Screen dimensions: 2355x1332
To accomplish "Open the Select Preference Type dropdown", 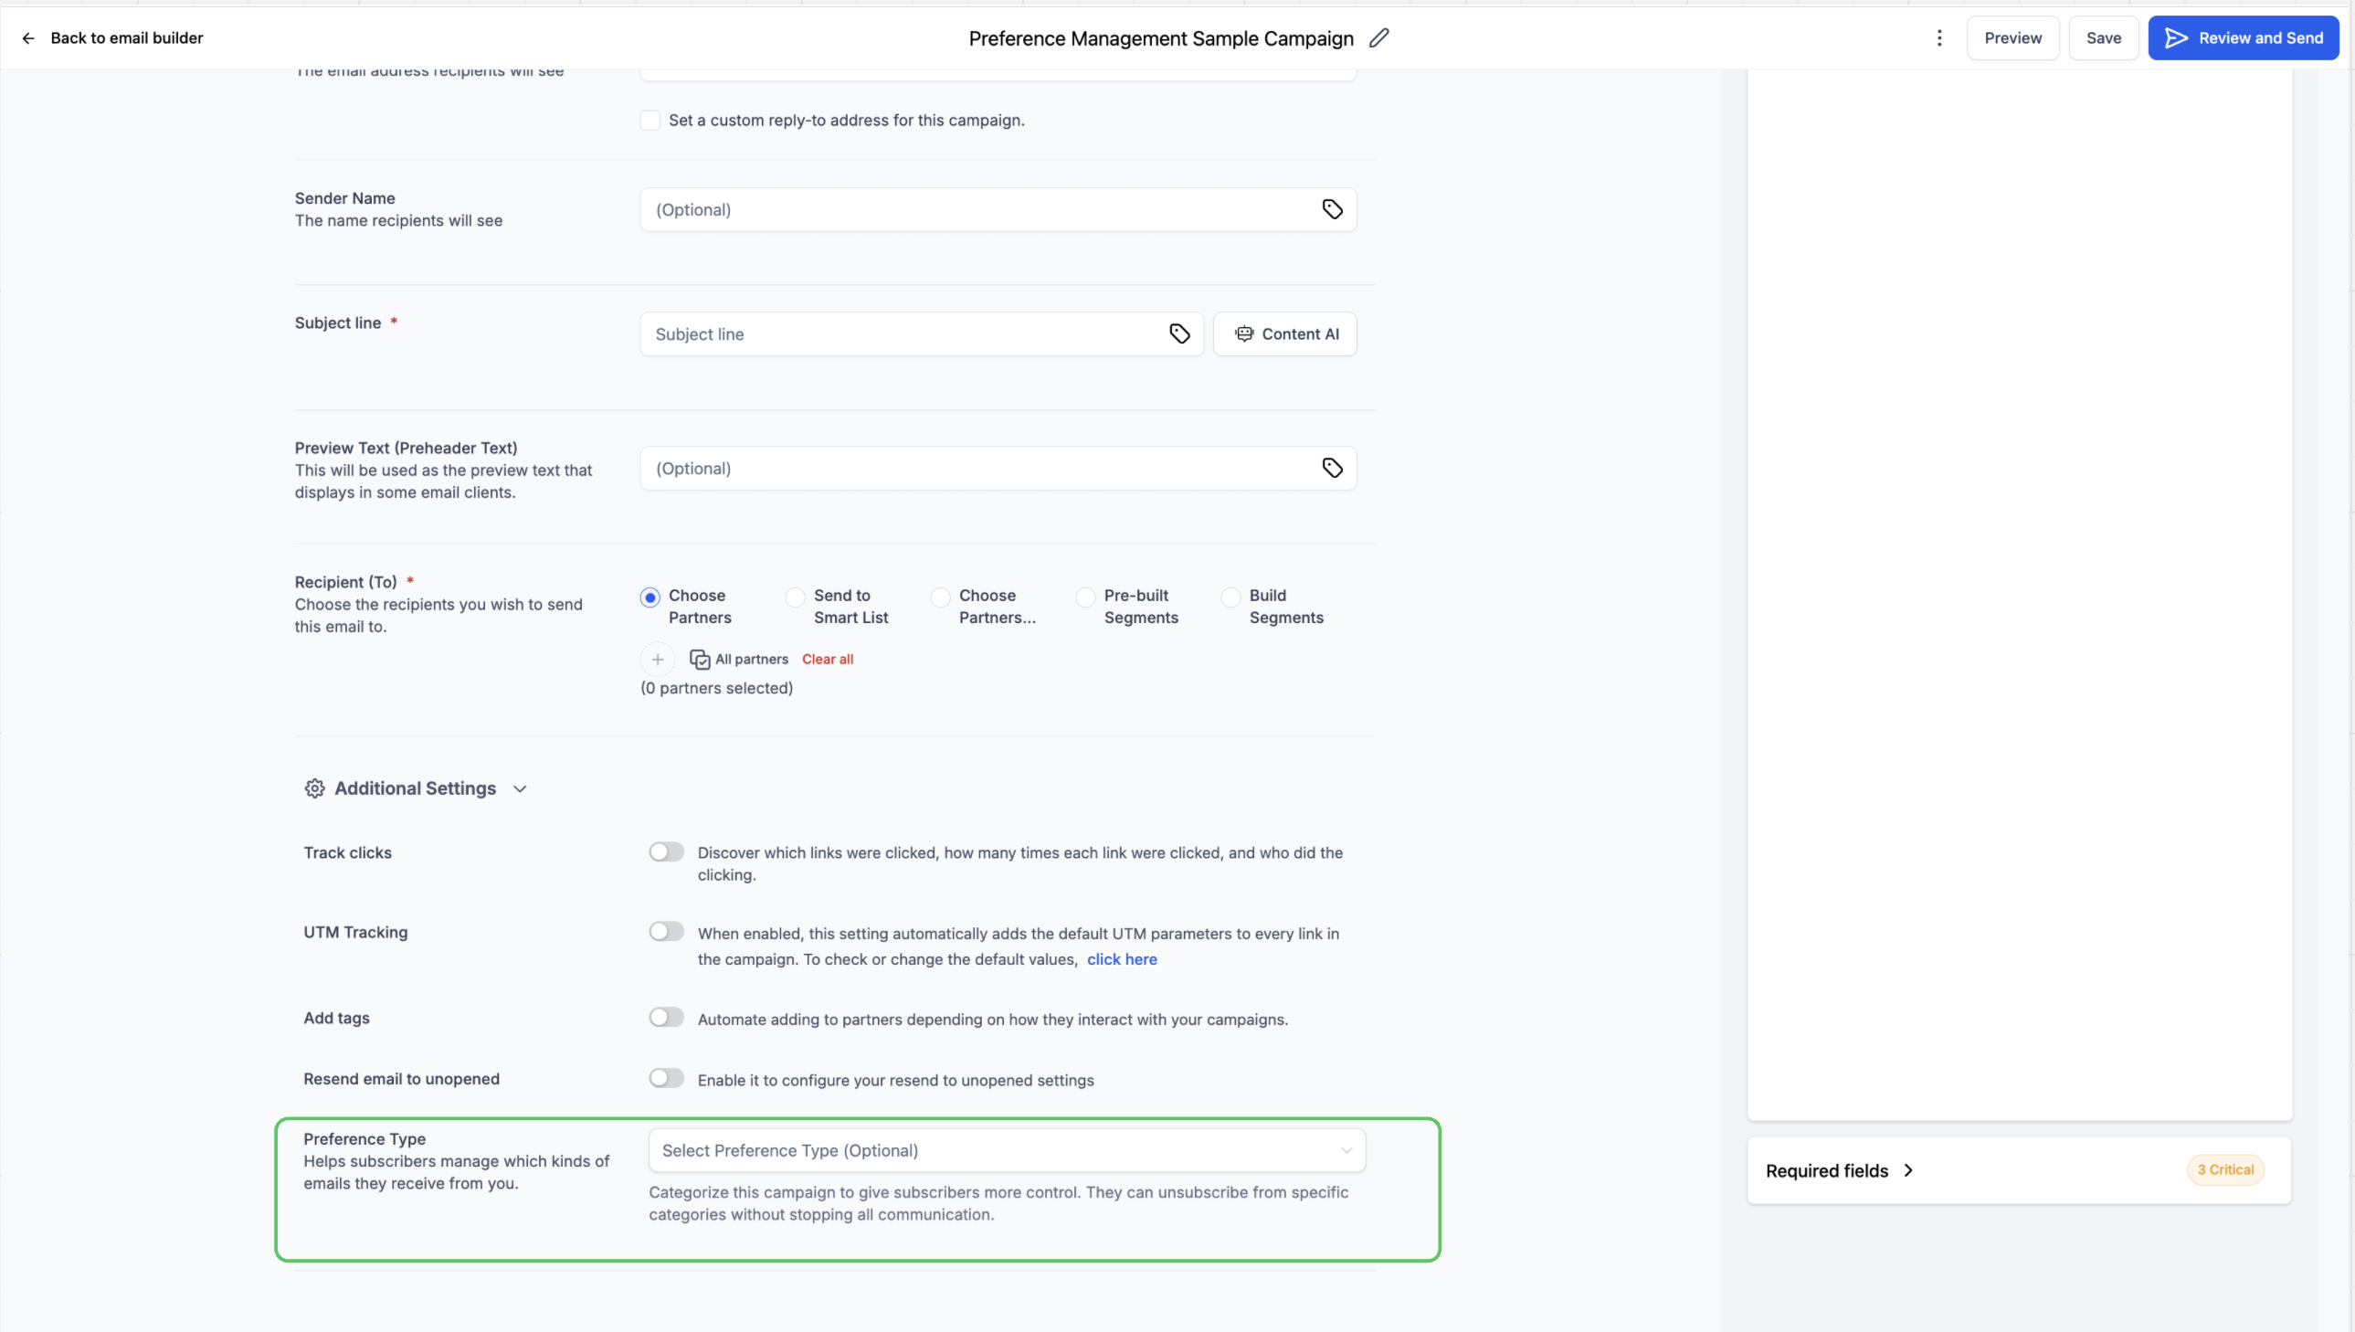I will [1006, 1151].
